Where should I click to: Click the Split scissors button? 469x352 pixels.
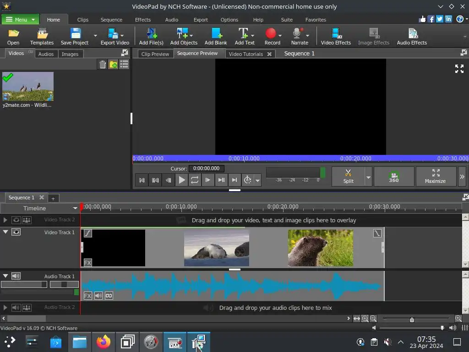348,176
